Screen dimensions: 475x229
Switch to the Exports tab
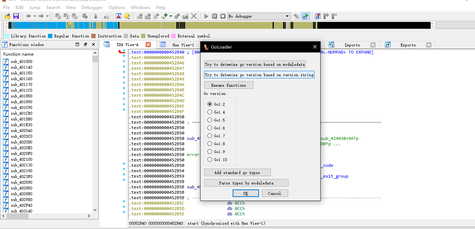(x=408, y=45)
